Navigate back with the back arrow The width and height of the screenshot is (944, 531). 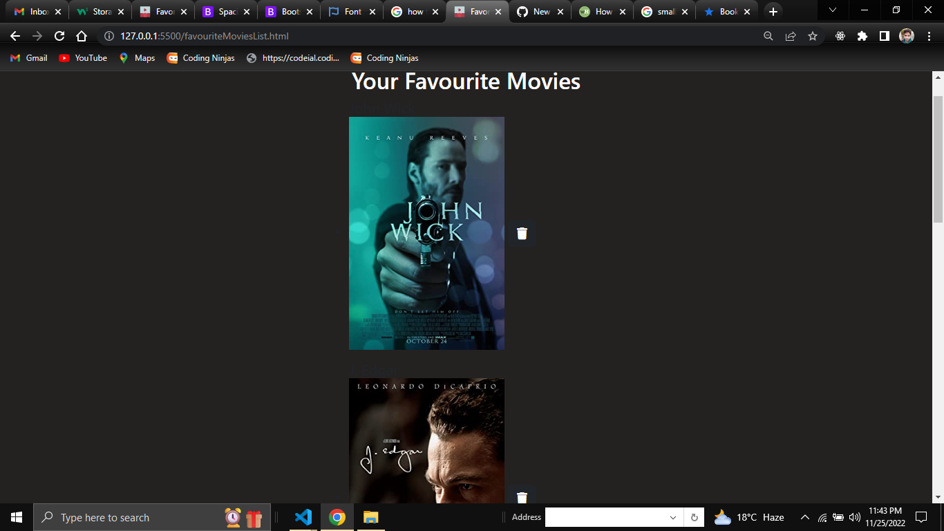click(x=15, y=35)
